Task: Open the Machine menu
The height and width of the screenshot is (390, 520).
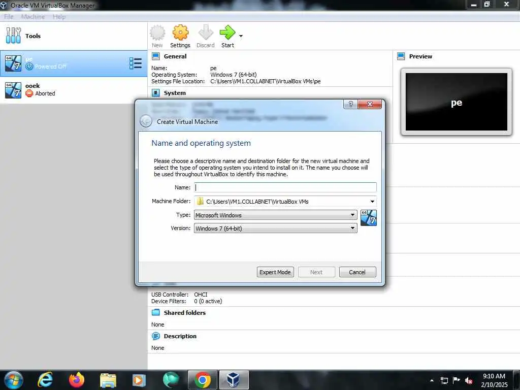Action: click(x=33, y=17)
